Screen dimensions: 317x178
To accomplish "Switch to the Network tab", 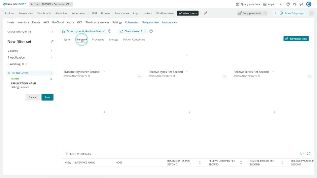I will pos(82,39).
